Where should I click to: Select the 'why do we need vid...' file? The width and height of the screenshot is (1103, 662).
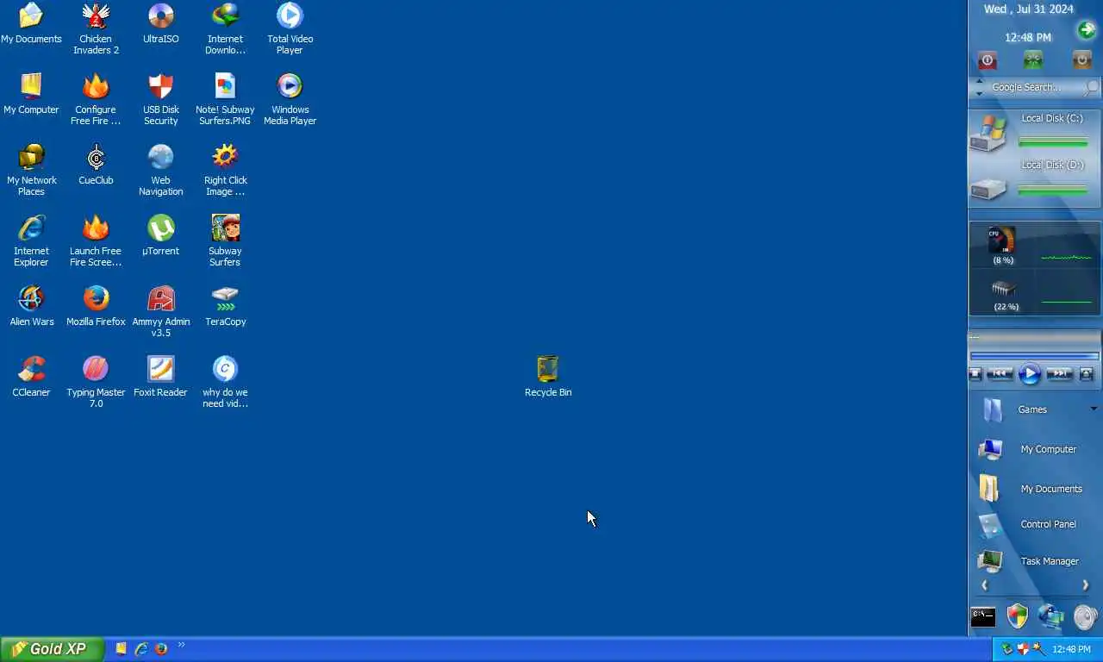[x=225, y=383]
